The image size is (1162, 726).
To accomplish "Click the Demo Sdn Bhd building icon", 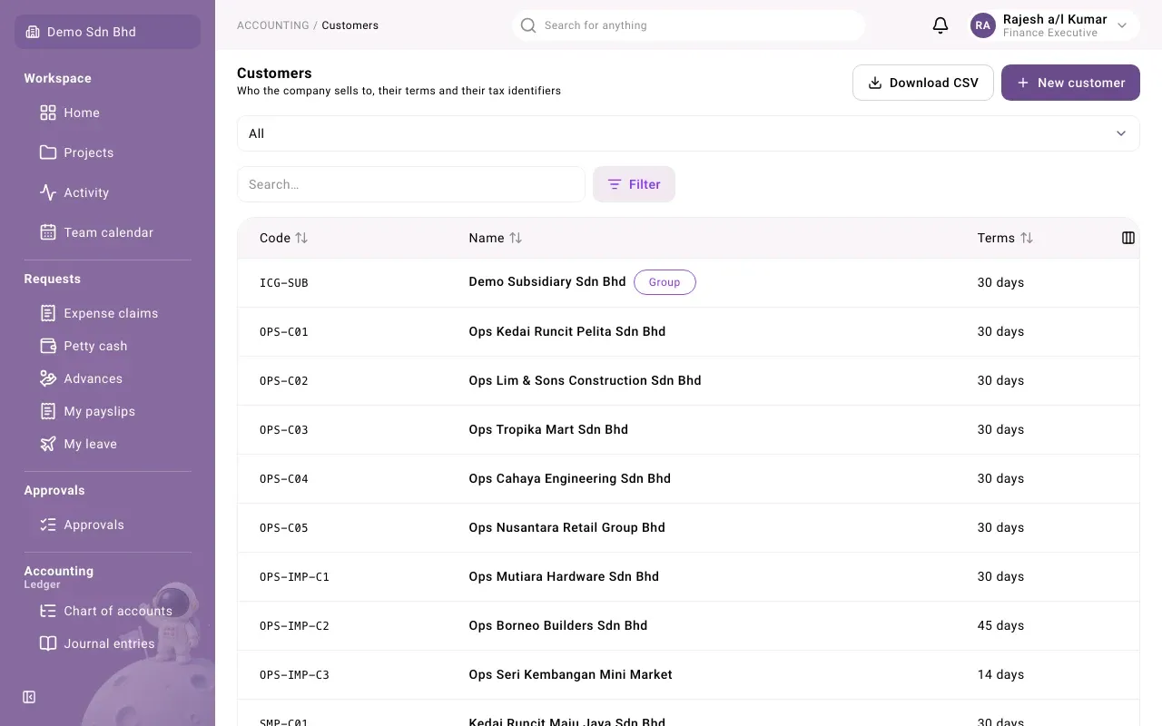I will tap(33, 32).
